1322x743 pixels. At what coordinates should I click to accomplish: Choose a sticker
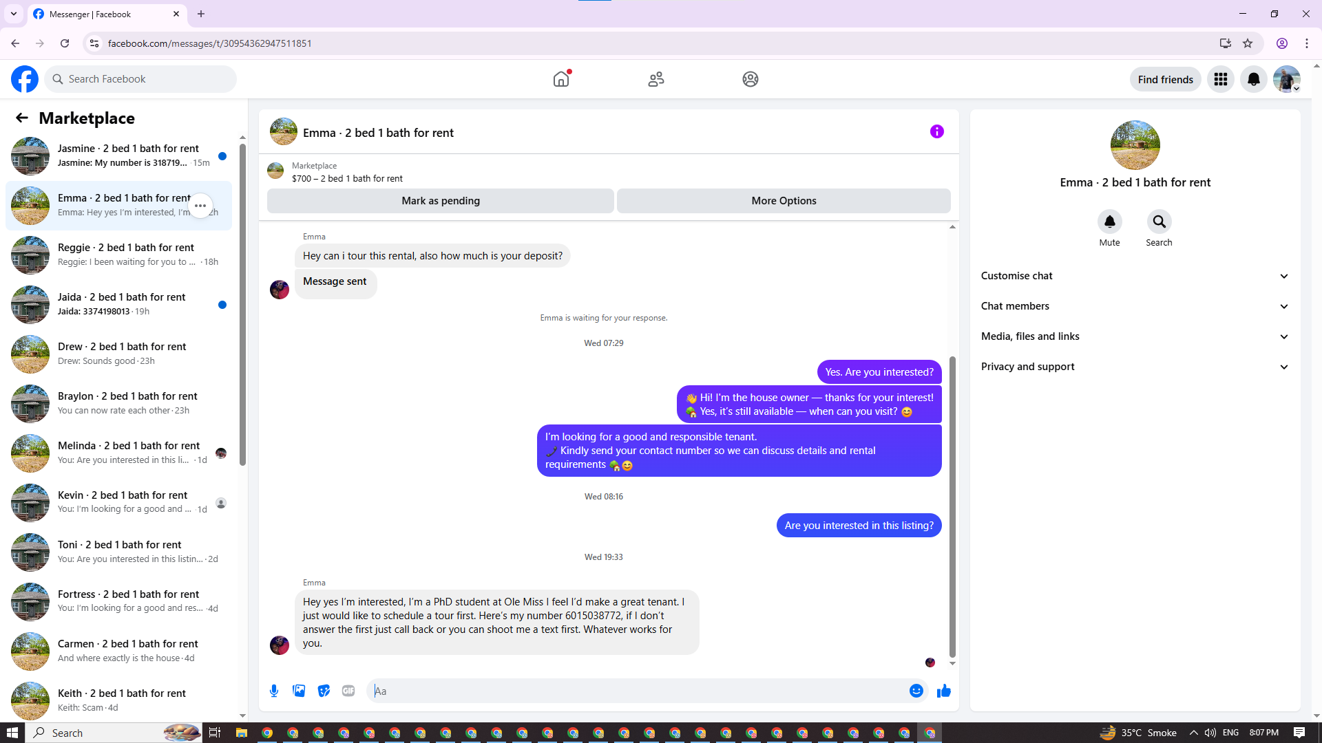[x=324, y=691]
